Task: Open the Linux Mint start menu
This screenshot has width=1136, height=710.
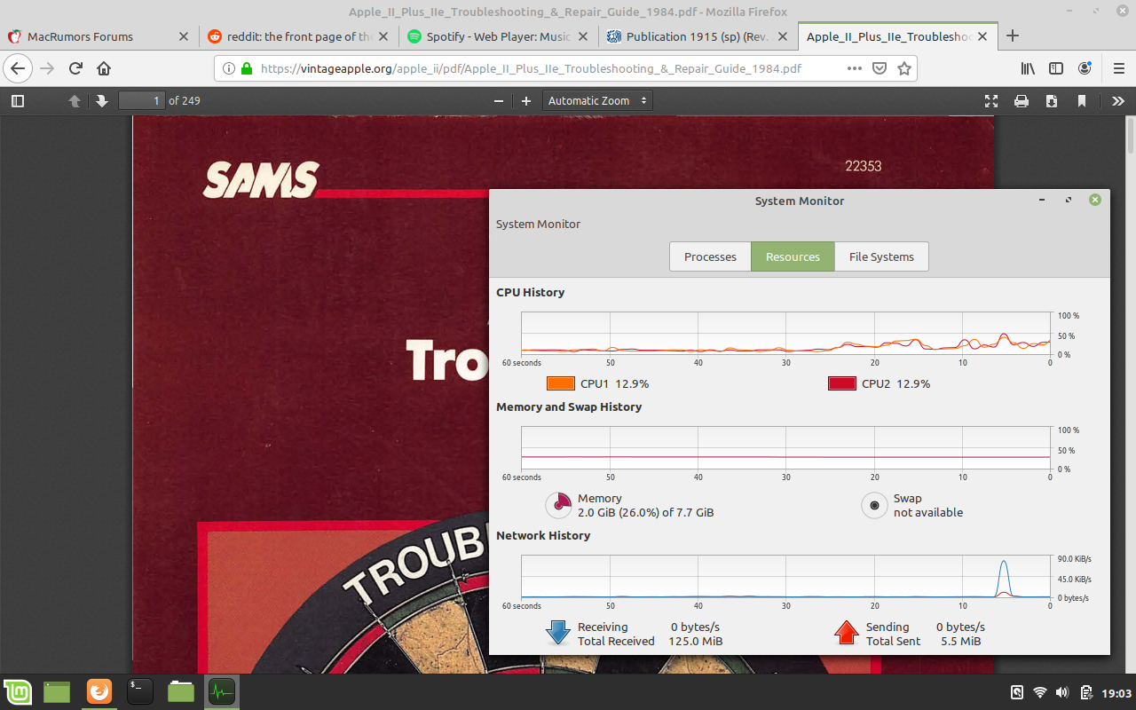Action: coord(18,691)
